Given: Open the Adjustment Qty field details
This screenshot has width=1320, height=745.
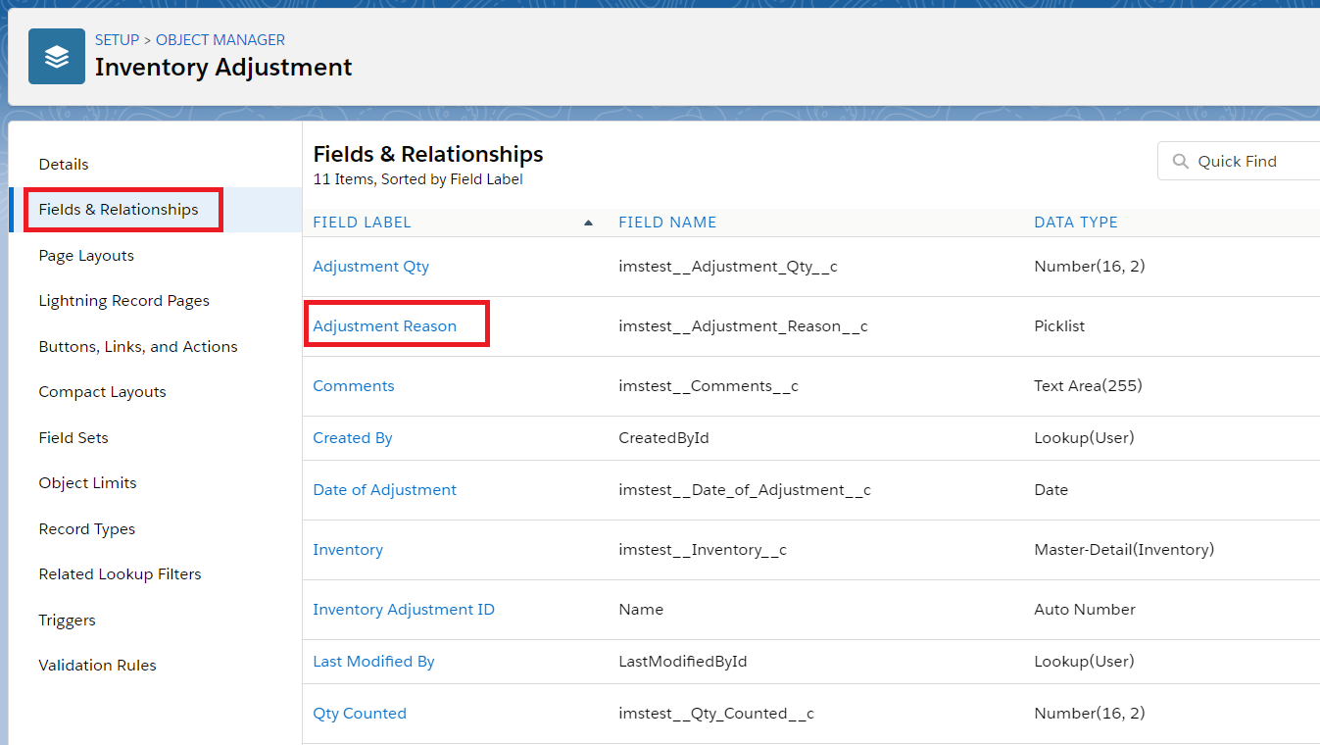Looking at the screenshot, I should coord(370,266).
